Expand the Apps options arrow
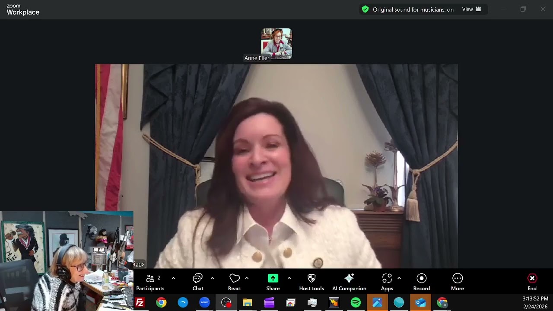553x311 pixels. 399,278
